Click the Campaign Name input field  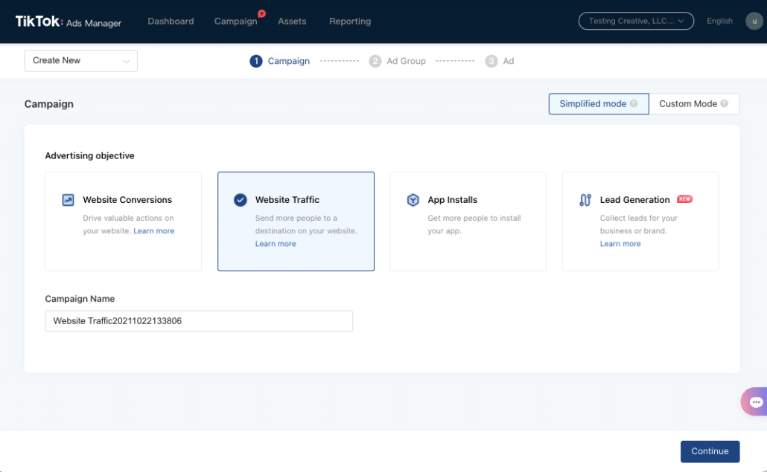click(x=199, y=321)
